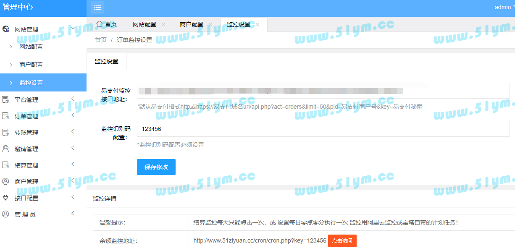
Task: Open the 转账管理 menu
Action: (43, 133)
